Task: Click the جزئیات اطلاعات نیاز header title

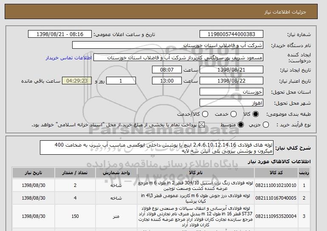Action: click(285, 12)
